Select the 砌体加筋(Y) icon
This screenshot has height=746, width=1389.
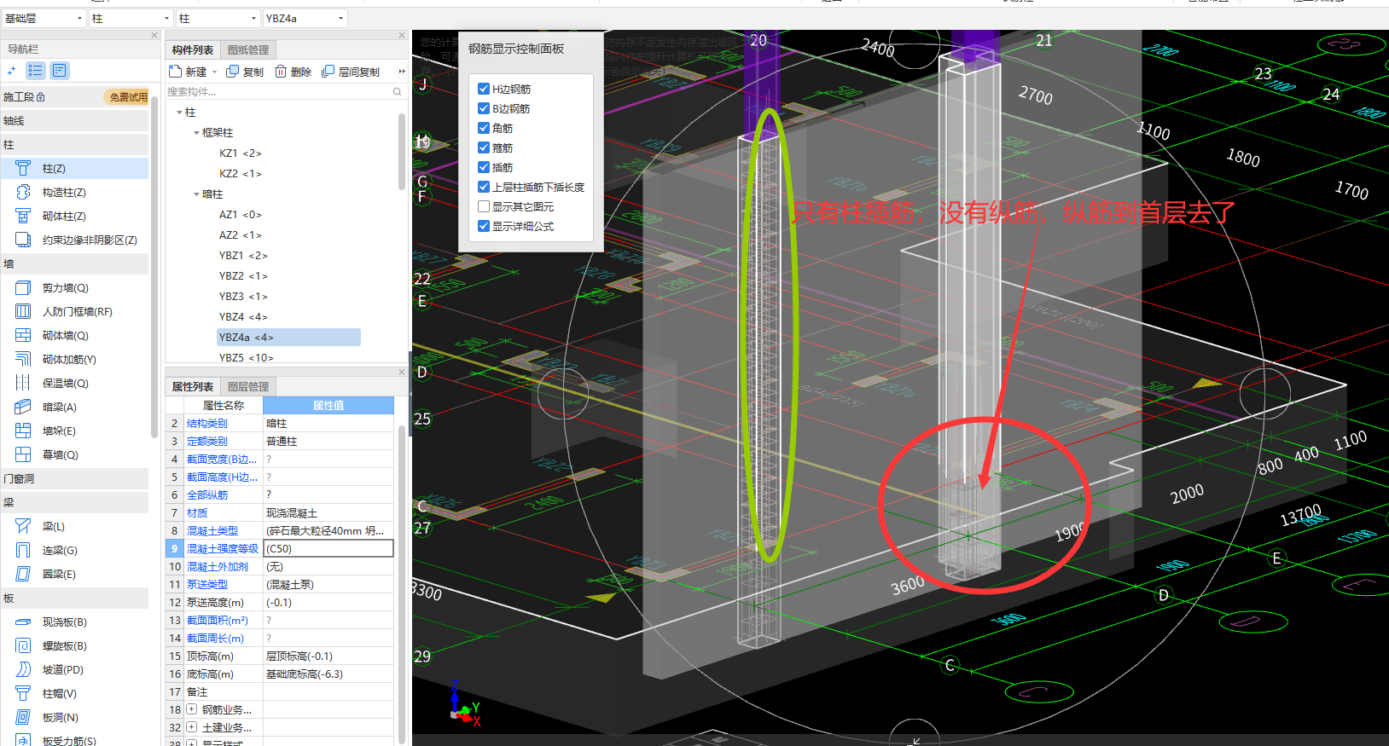tap(23, 359)
